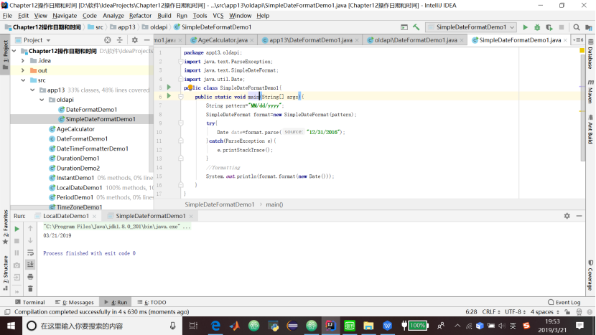Start debugging with the bug icon
Screen dimensions: 596x335
point(537,27)
